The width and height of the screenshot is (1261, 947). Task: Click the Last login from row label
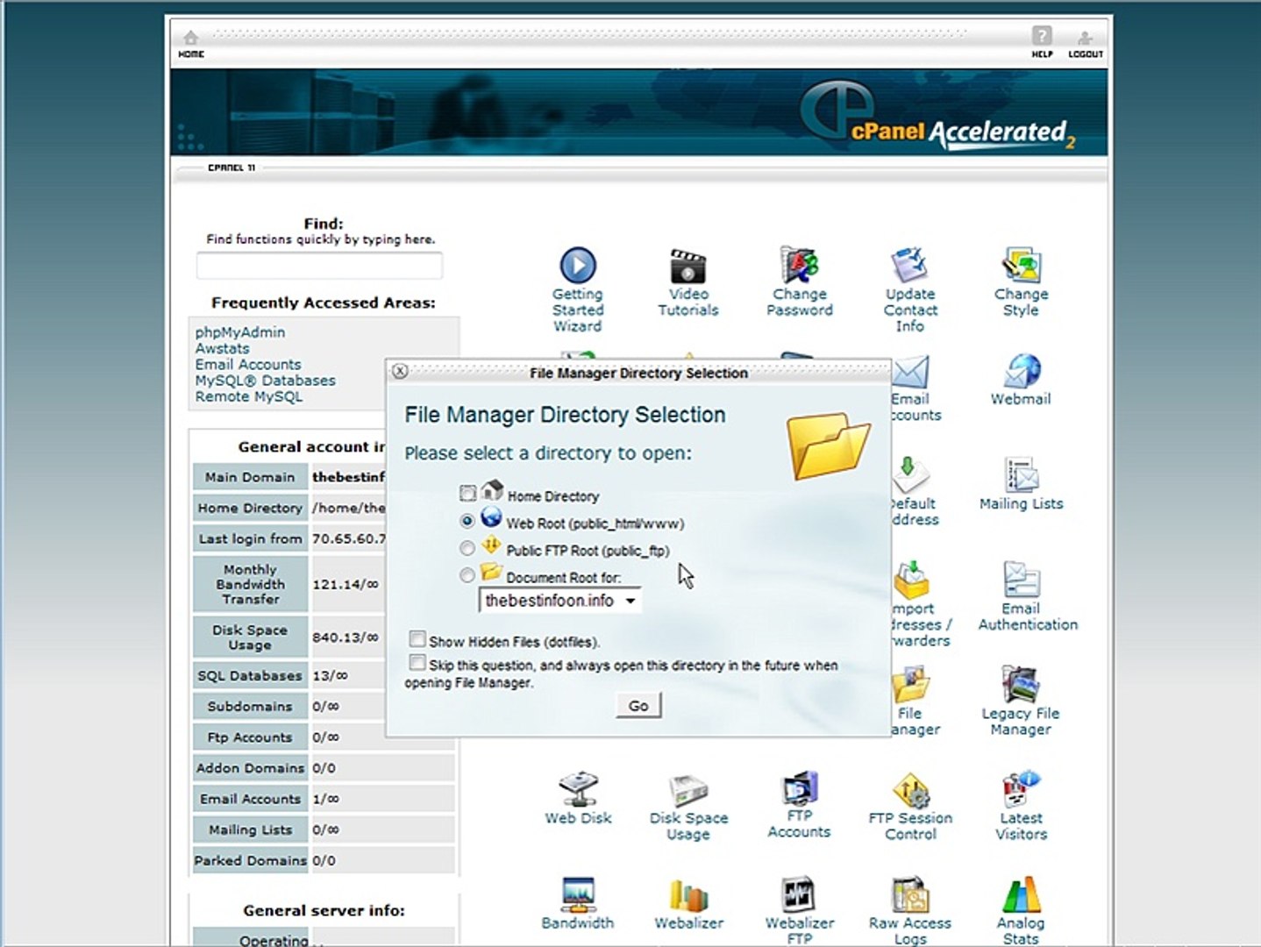click(250, 538)
